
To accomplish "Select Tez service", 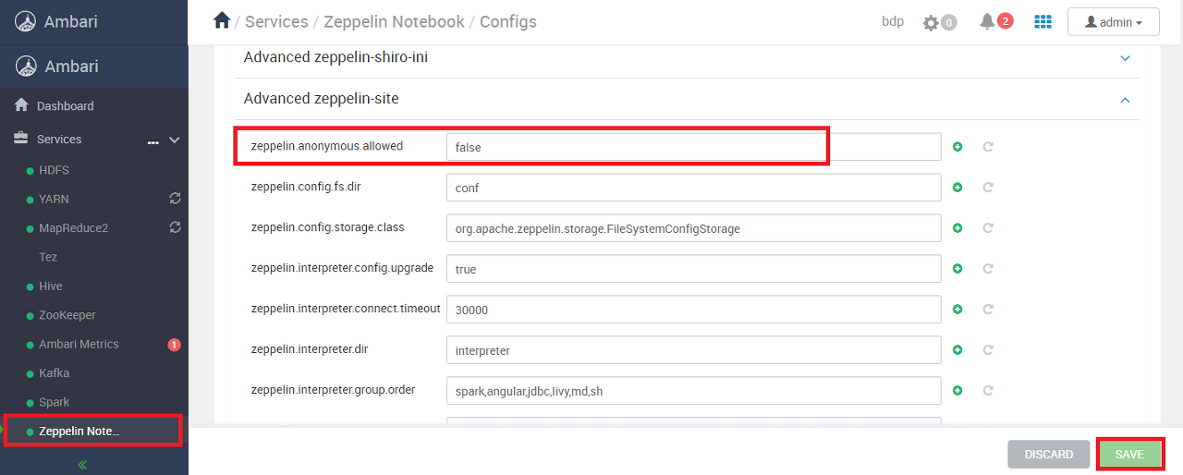I will click(48, 257).
